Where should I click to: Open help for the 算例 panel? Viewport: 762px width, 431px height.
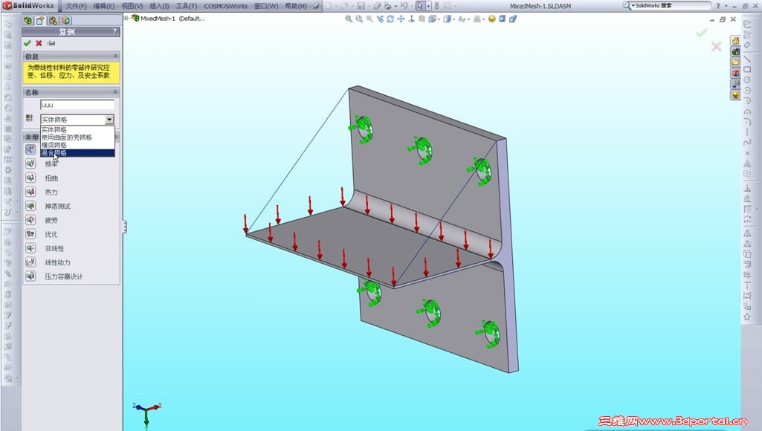coord(114,32)
